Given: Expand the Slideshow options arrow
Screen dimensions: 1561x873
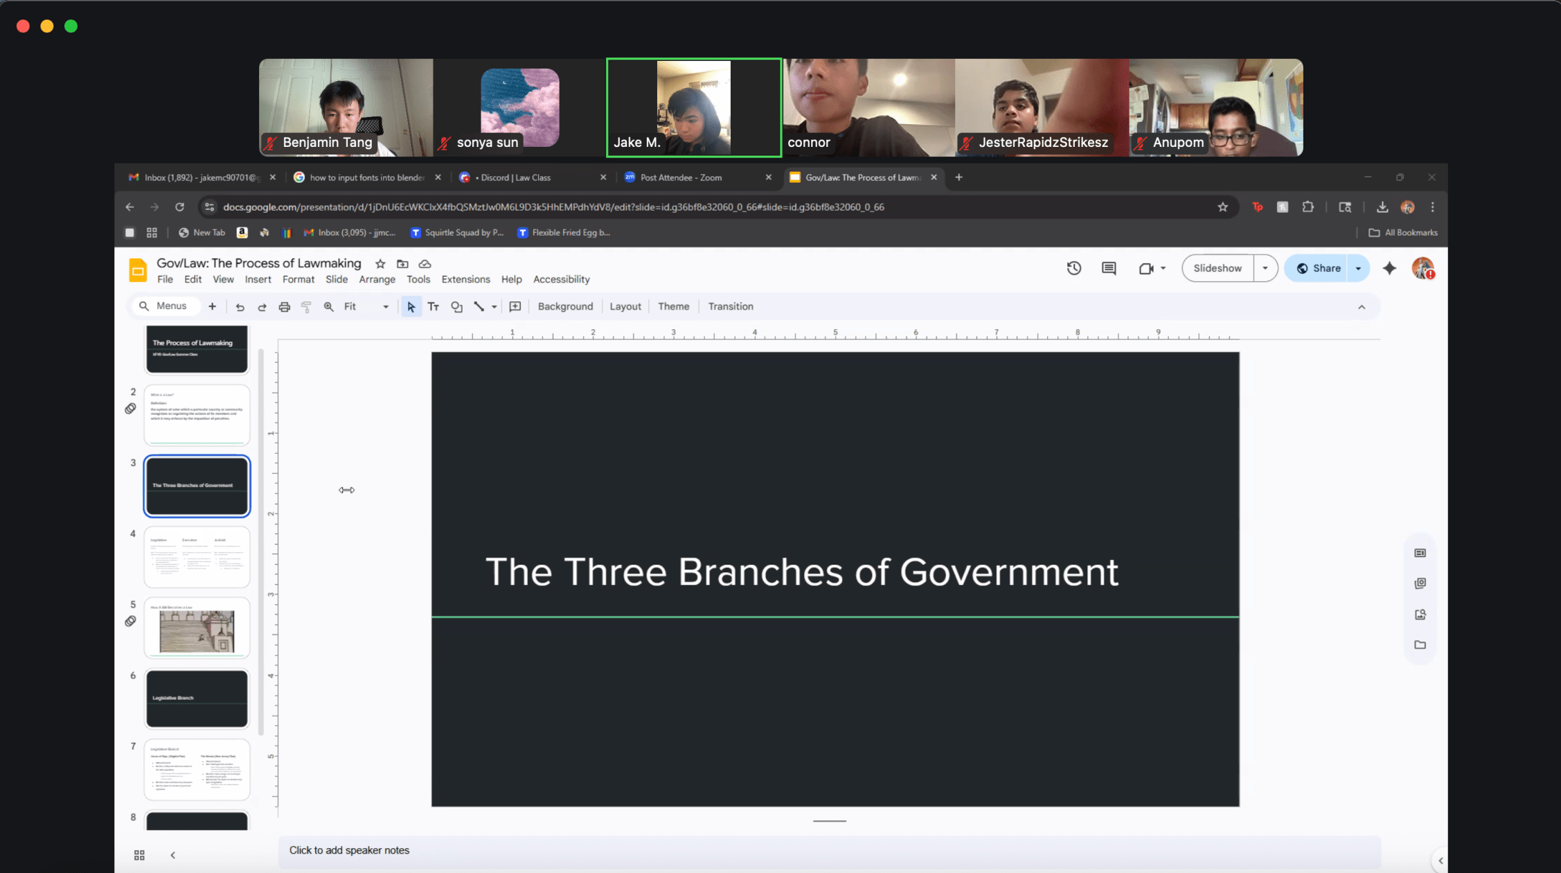Looking at the screenshot, I should click(1265, 268).
